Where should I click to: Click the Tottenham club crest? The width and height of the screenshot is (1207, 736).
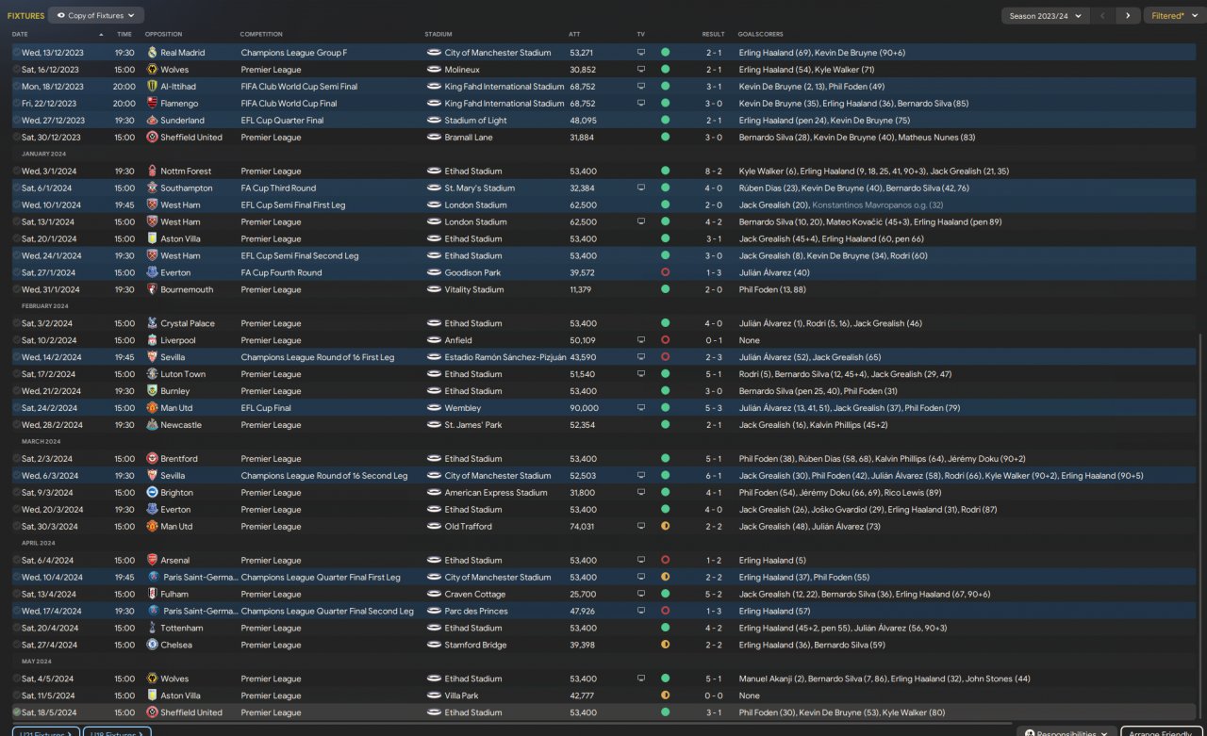click(153, 629)
